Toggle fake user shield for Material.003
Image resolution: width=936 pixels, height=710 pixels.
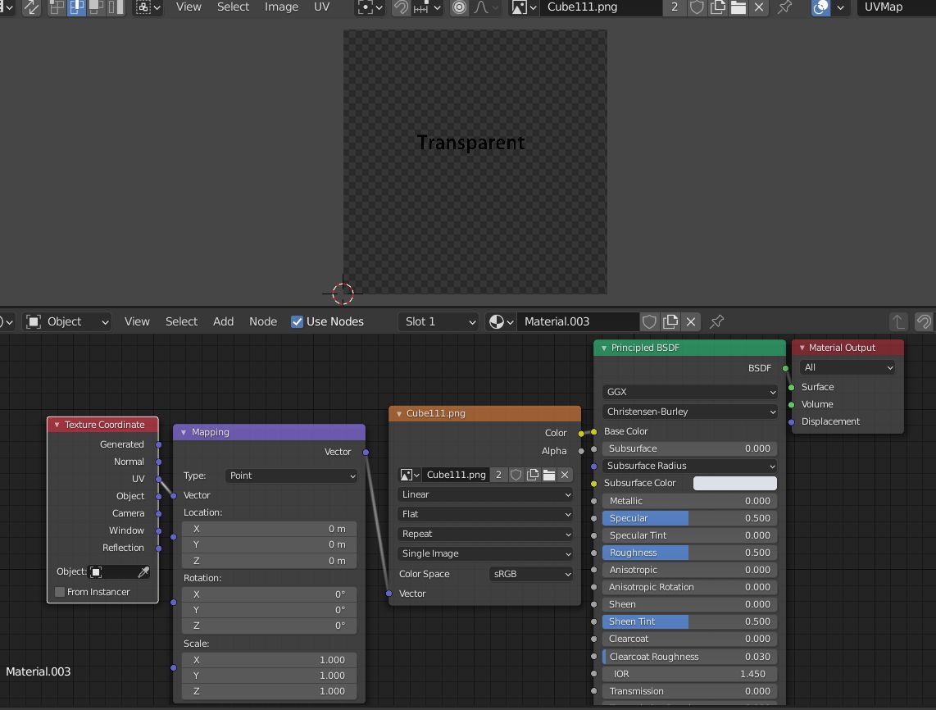[x=649, y=321]
